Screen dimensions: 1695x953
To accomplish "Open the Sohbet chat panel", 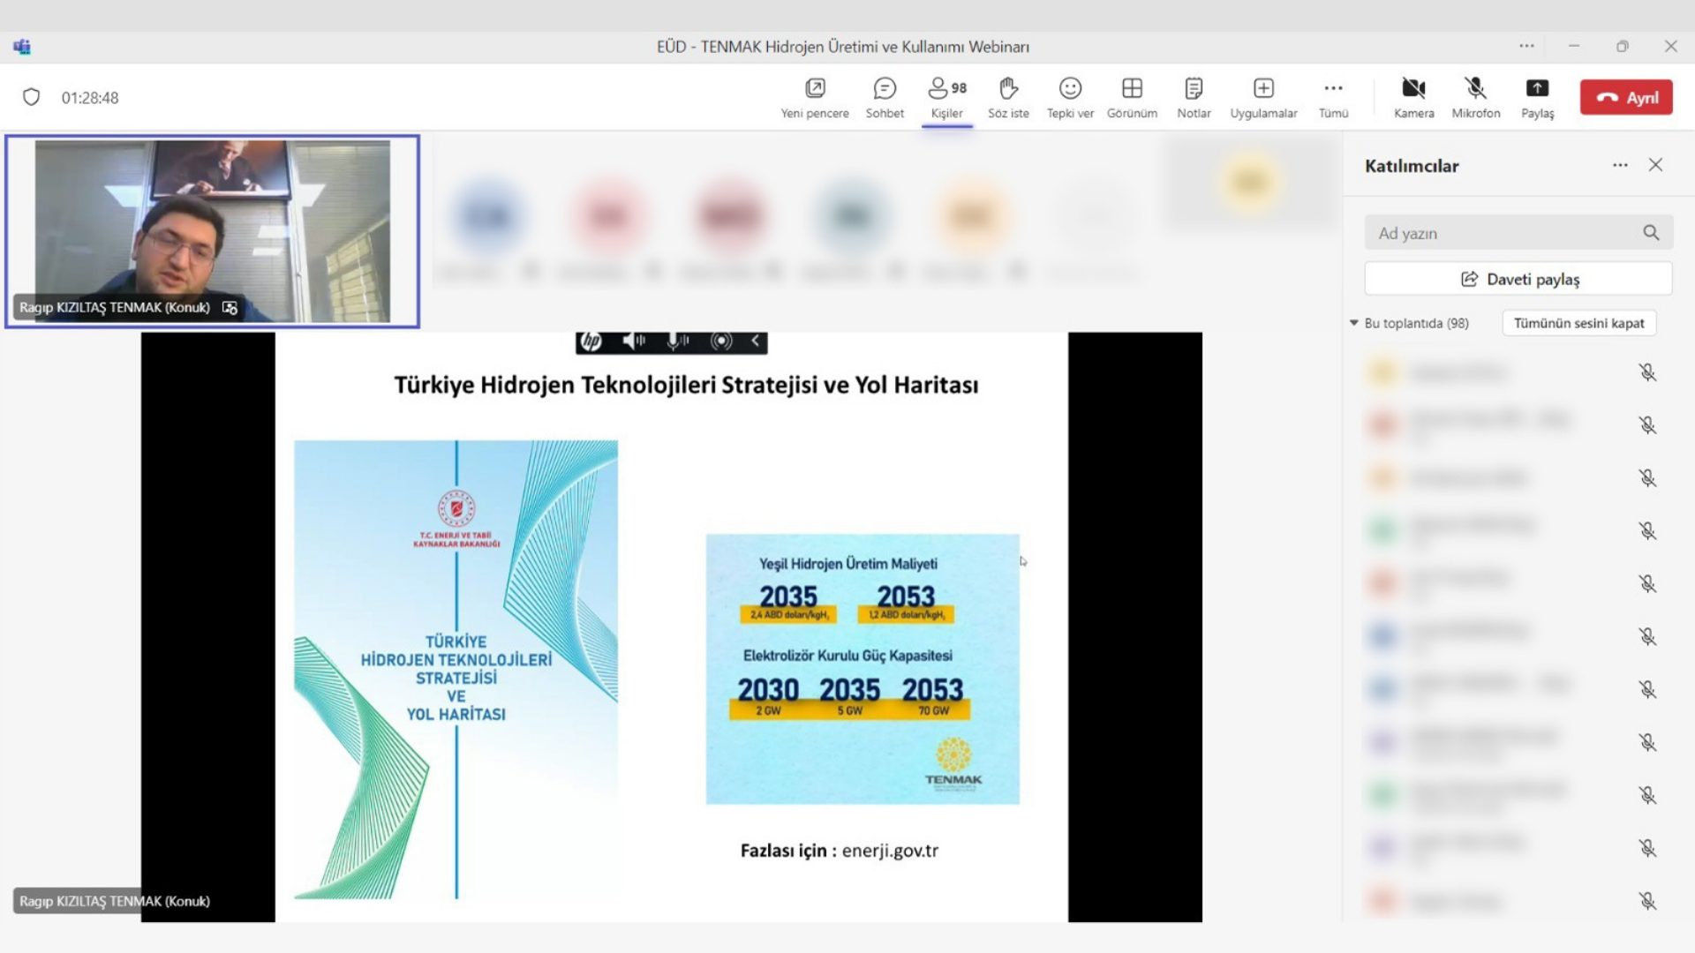I will [x=885, y=97].
